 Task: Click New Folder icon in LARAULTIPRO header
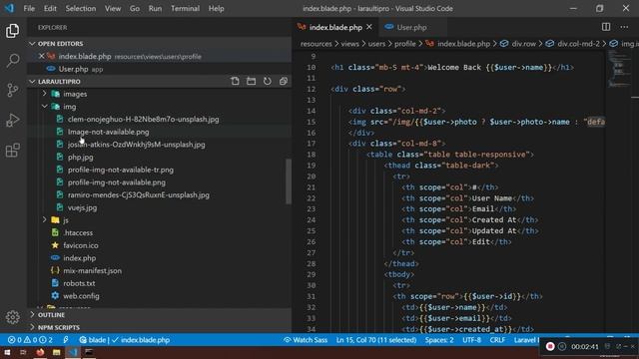[x=251, y=81]
